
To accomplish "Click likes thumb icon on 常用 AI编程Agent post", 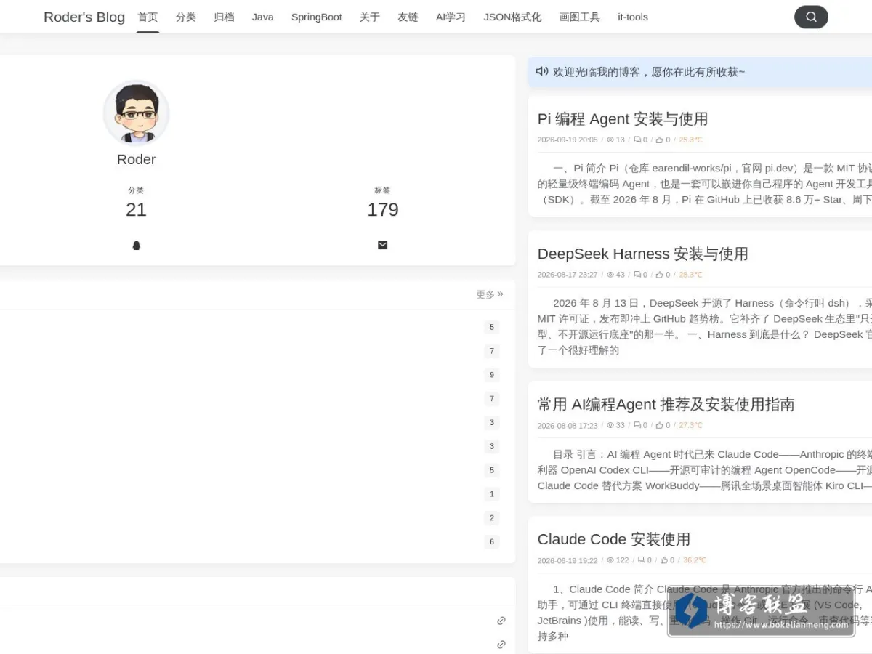I will pyautogui.click(x=660, y=425).
